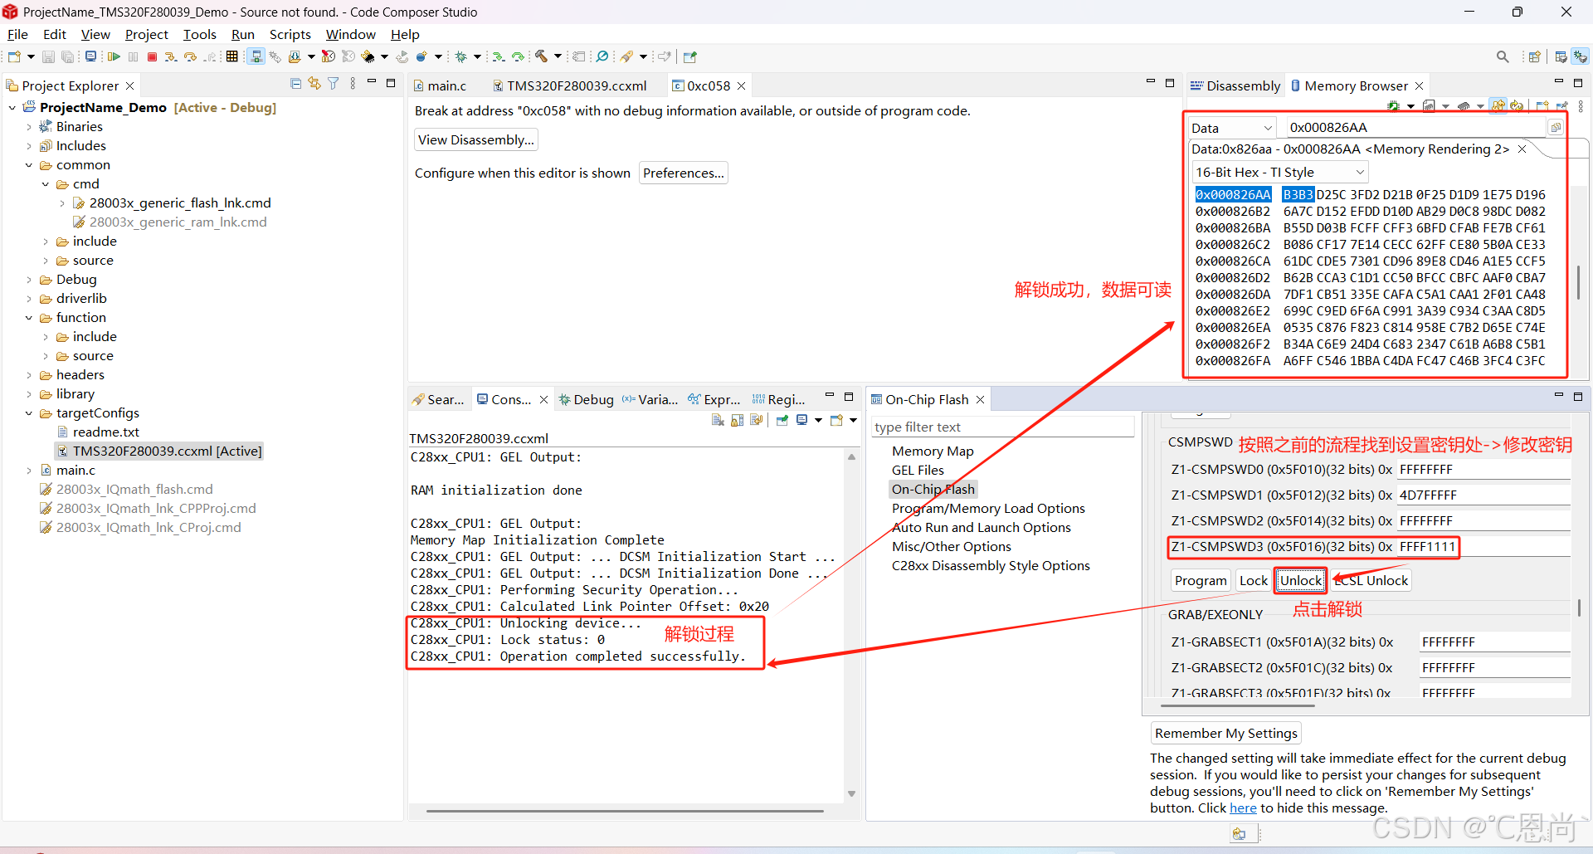
Task: Open the Run menu
Action: click(x=242, y=34)
